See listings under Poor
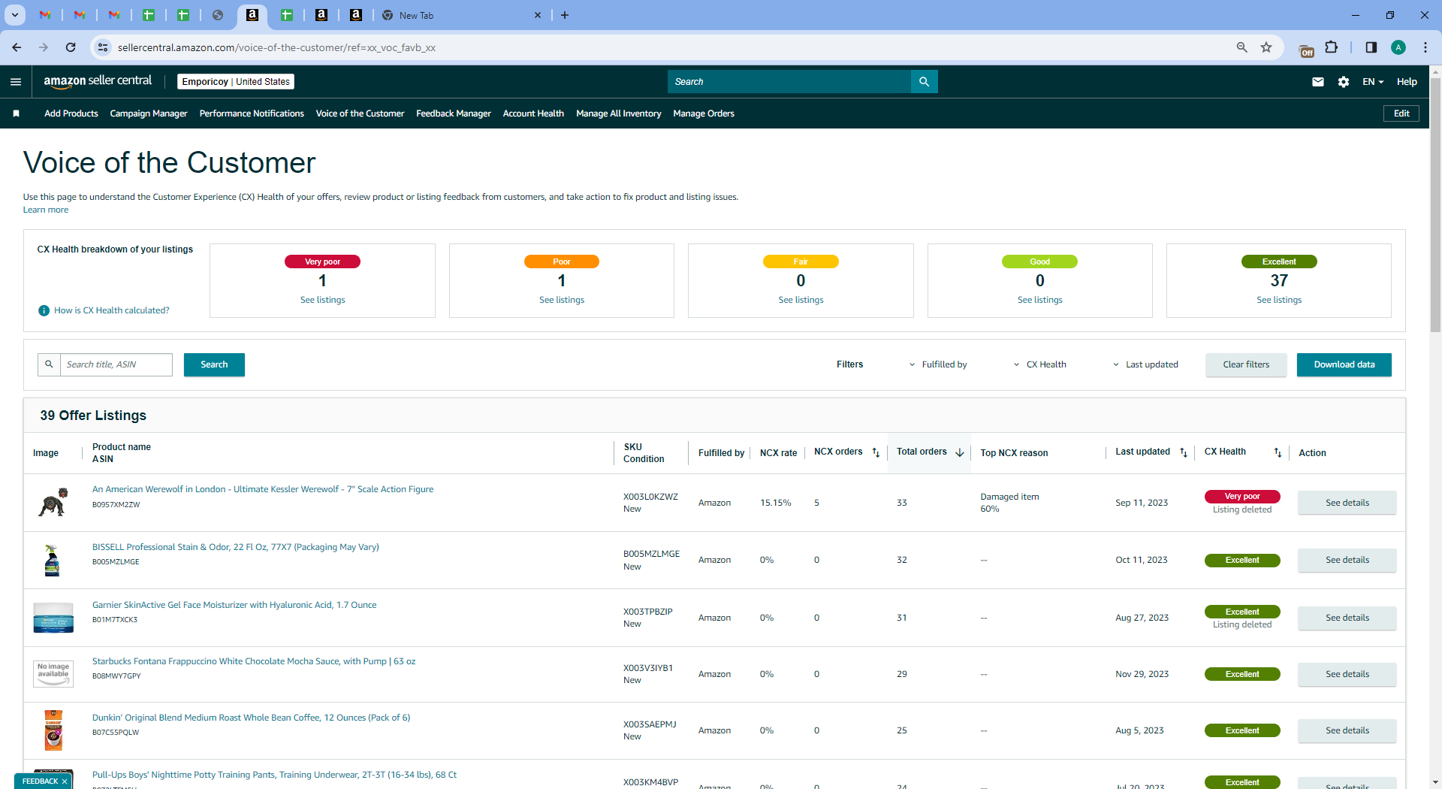1442x789 pixels. pos(562,300)
